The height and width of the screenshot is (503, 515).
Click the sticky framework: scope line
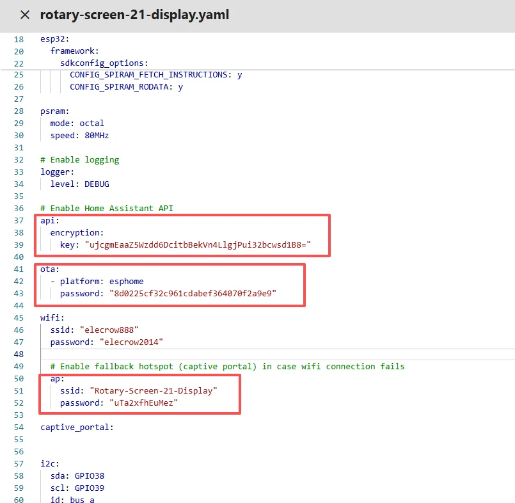tap(74, 51)
